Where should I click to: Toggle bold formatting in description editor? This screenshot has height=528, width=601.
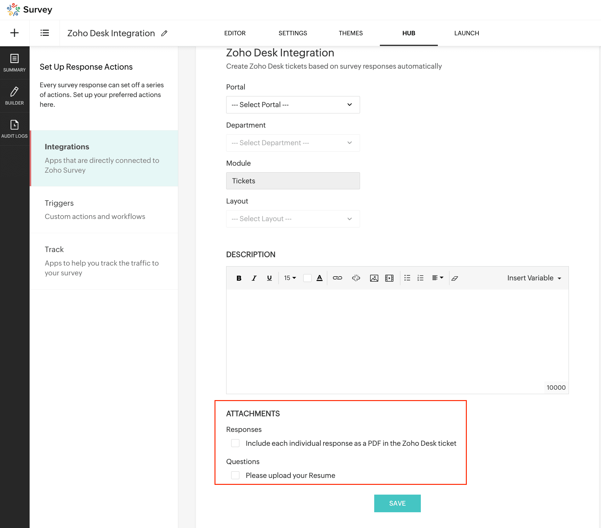coord(239,278)
